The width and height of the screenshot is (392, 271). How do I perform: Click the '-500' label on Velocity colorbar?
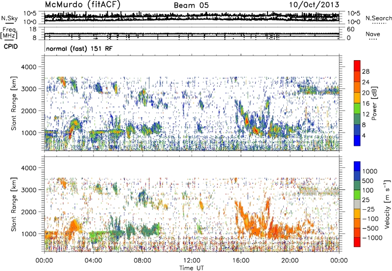tap(370, 228)
